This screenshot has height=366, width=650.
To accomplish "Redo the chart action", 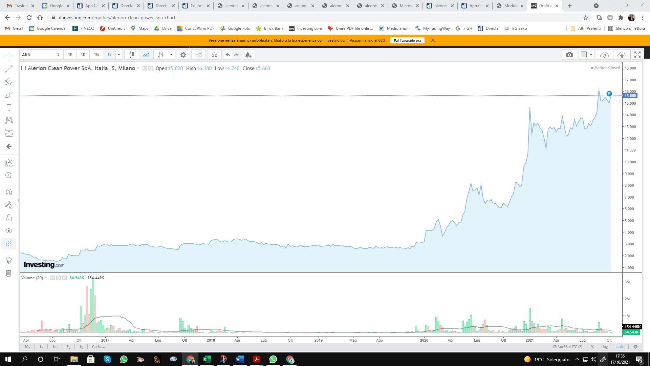I will tap(236, 55).
